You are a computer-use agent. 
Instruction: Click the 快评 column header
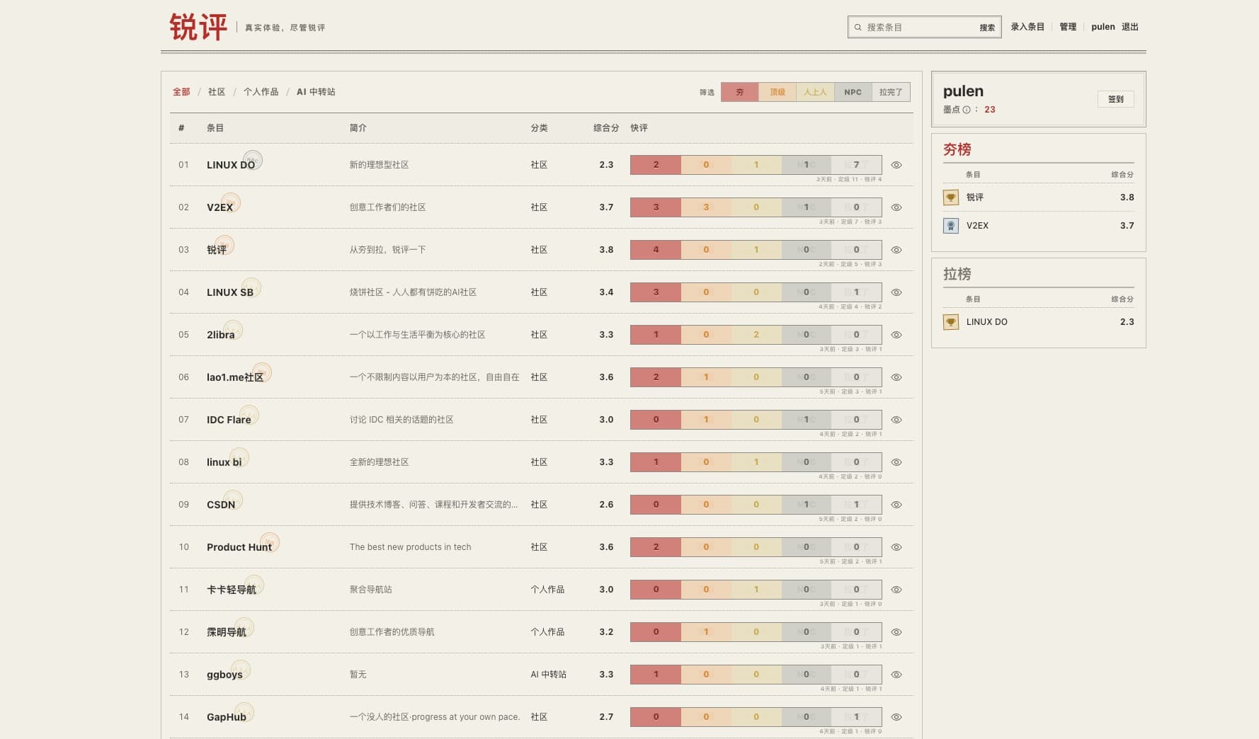click(x=639, y=128)
